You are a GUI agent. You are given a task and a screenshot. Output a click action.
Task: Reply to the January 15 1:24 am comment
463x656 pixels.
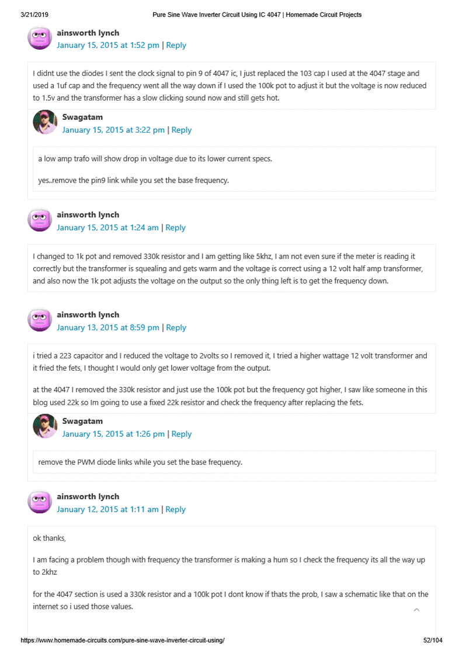click(x=175, y=227)
